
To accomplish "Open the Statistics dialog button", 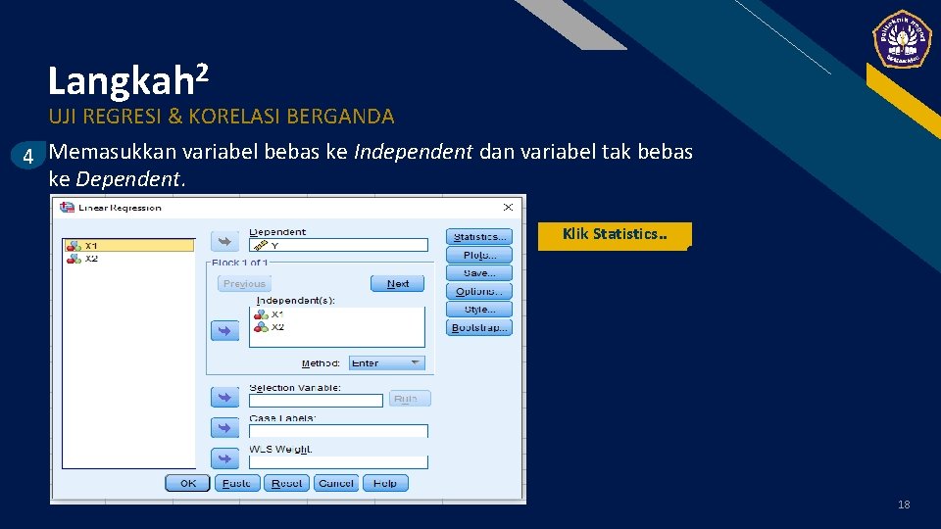I will [479, 237].
